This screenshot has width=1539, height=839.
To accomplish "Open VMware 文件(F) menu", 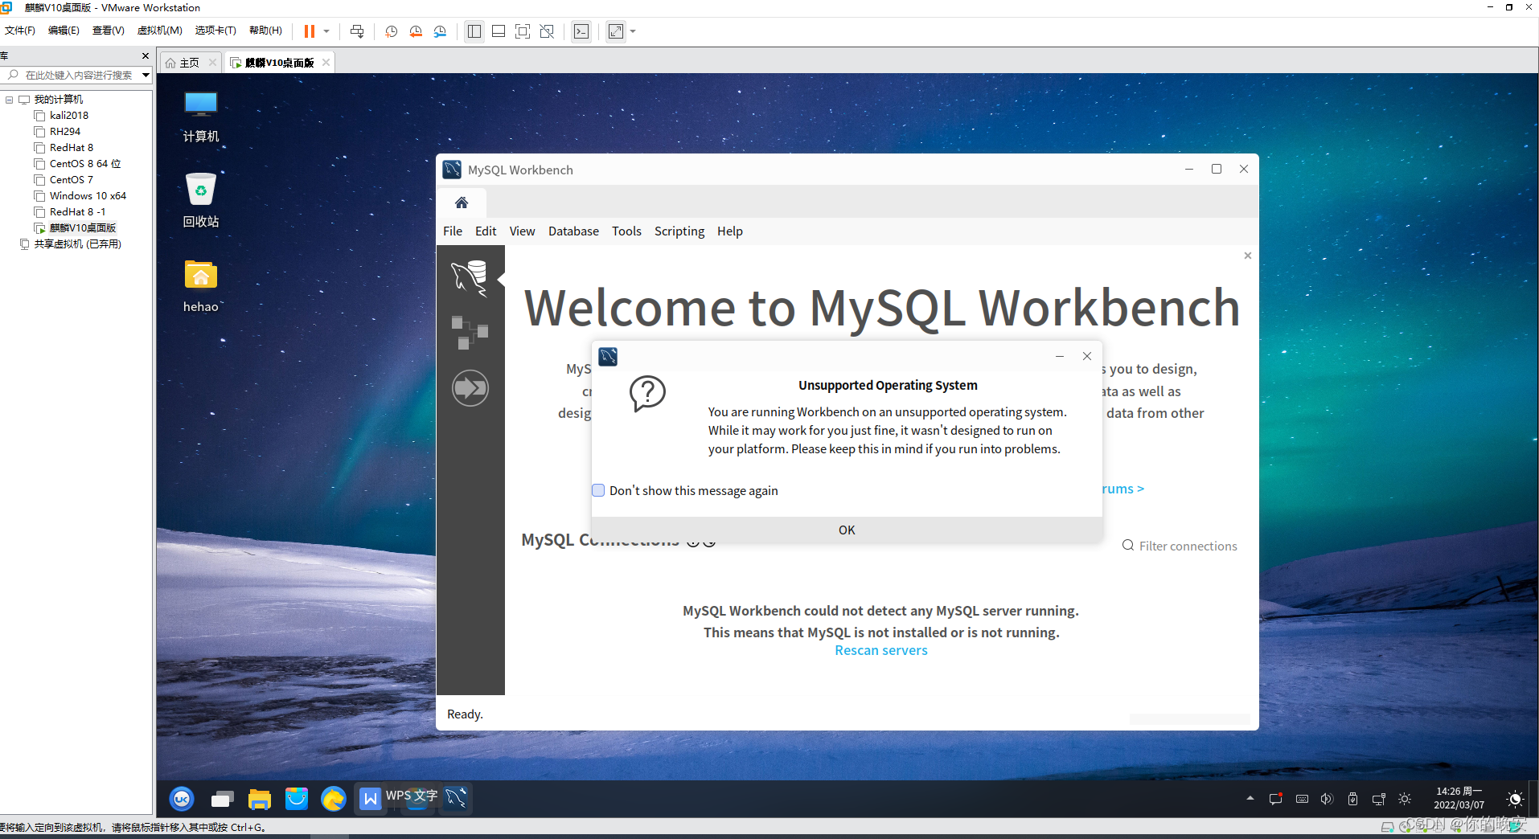I will coord(20,31).
